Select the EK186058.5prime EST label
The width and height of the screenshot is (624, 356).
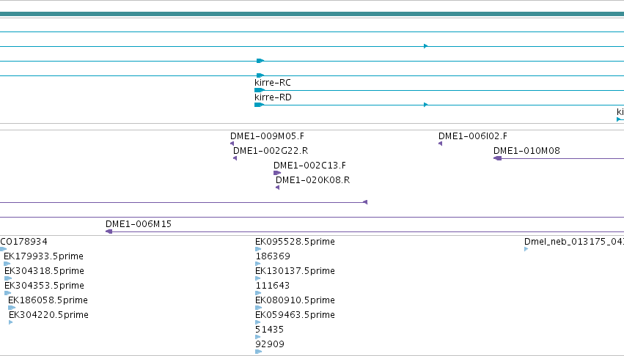pyautogui.click(x=48, y=300)
